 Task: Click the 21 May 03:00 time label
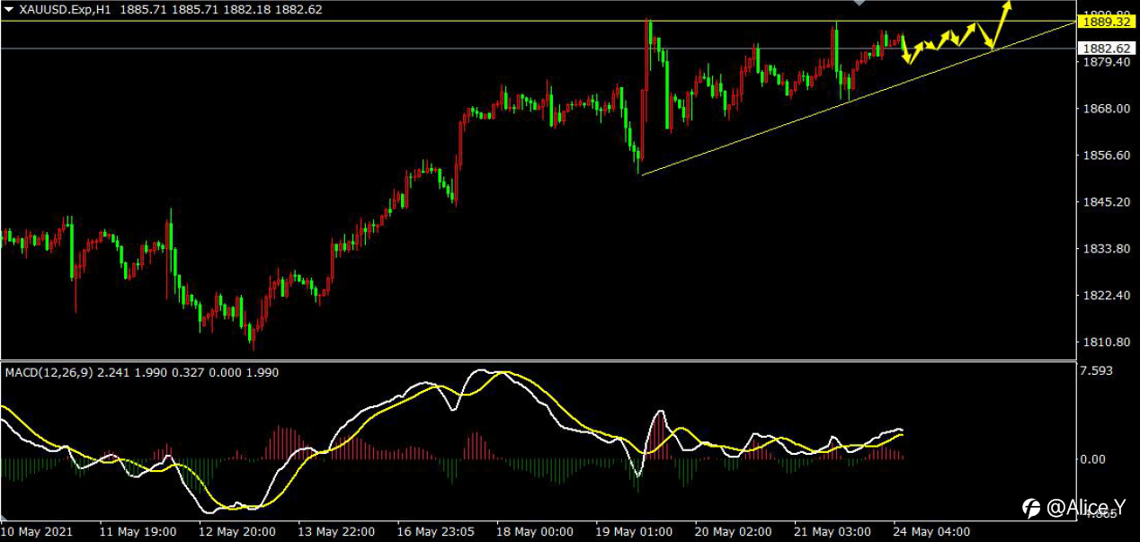832,531
